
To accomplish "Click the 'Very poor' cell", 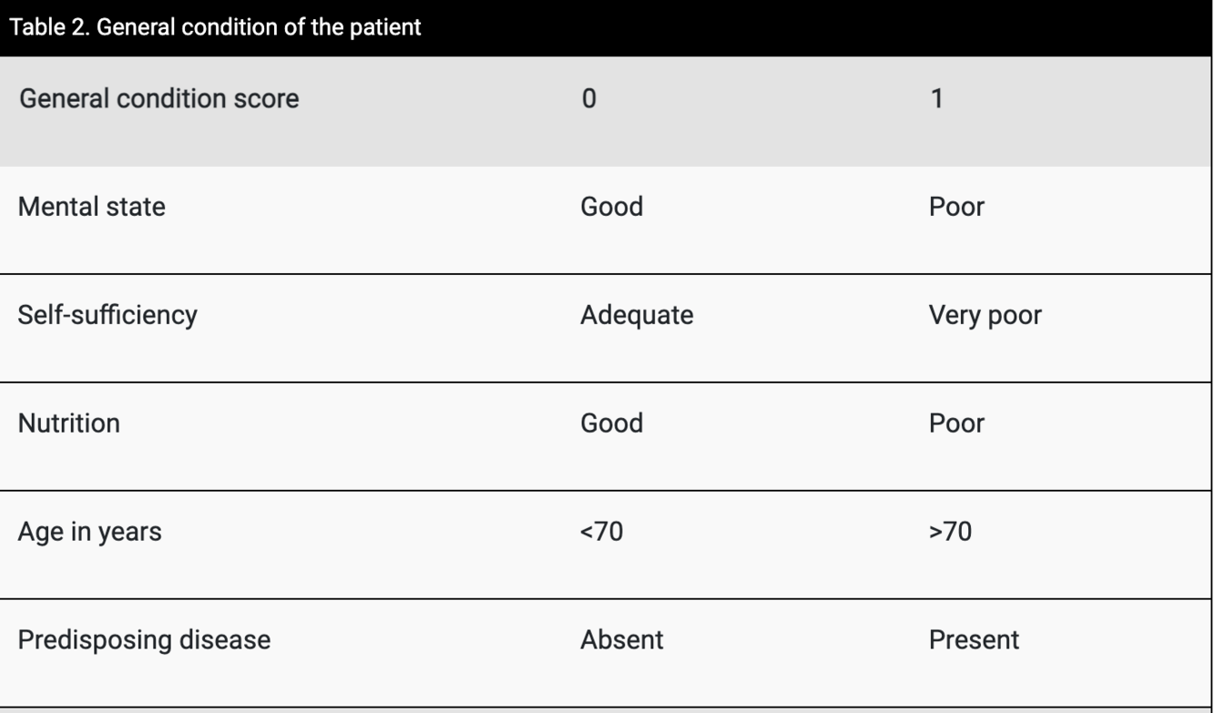I will 985,315.
